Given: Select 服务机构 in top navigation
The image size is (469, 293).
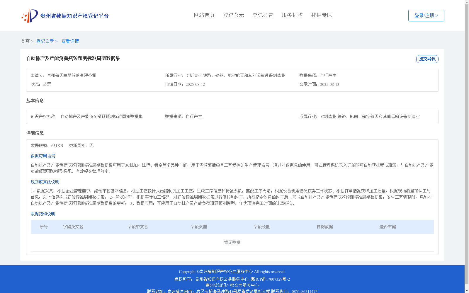Looking at the screenshot, I should (292, 15).
